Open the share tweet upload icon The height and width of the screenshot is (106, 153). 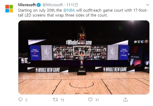pos(125,100)
